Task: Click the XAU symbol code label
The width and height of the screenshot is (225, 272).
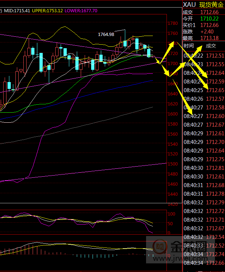Action: click(x=189, y=4)
